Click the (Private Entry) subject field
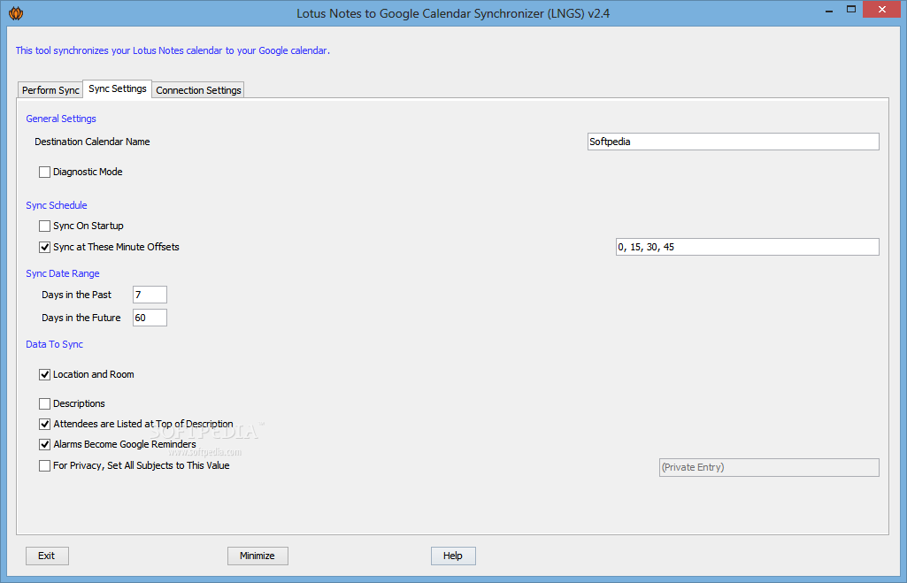Image resolution: width=907 pixels, height=583 pixels. [x=769, y=467]
